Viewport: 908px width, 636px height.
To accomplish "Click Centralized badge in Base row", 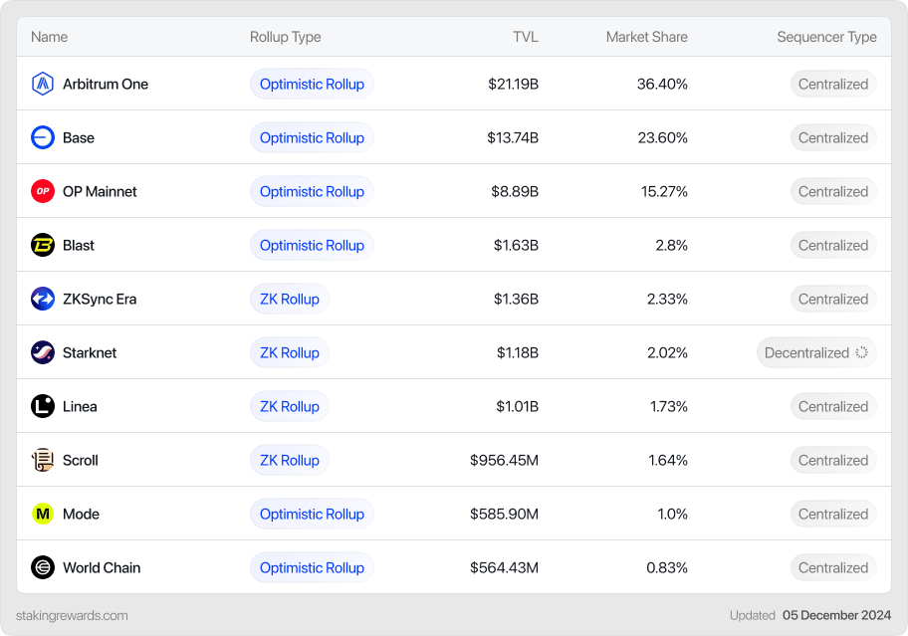I will [833, 137].
